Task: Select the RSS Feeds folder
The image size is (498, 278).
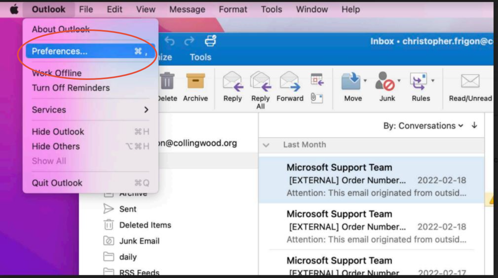Action: pos(139,272)
